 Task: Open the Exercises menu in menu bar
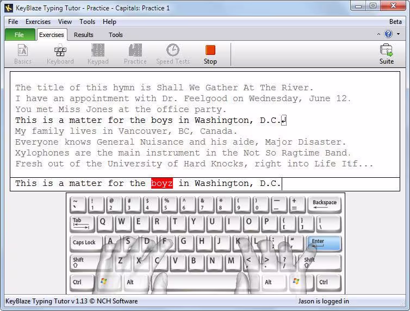click(x=38, y=22)
